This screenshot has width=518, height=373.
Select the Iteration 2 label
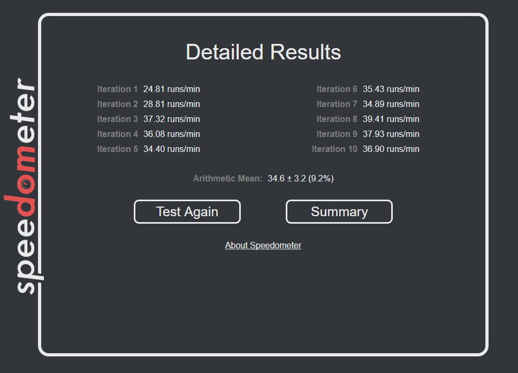[117, 104]
